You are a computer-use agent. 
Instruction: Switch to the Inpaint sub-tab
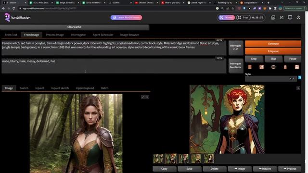coord(39,88)
